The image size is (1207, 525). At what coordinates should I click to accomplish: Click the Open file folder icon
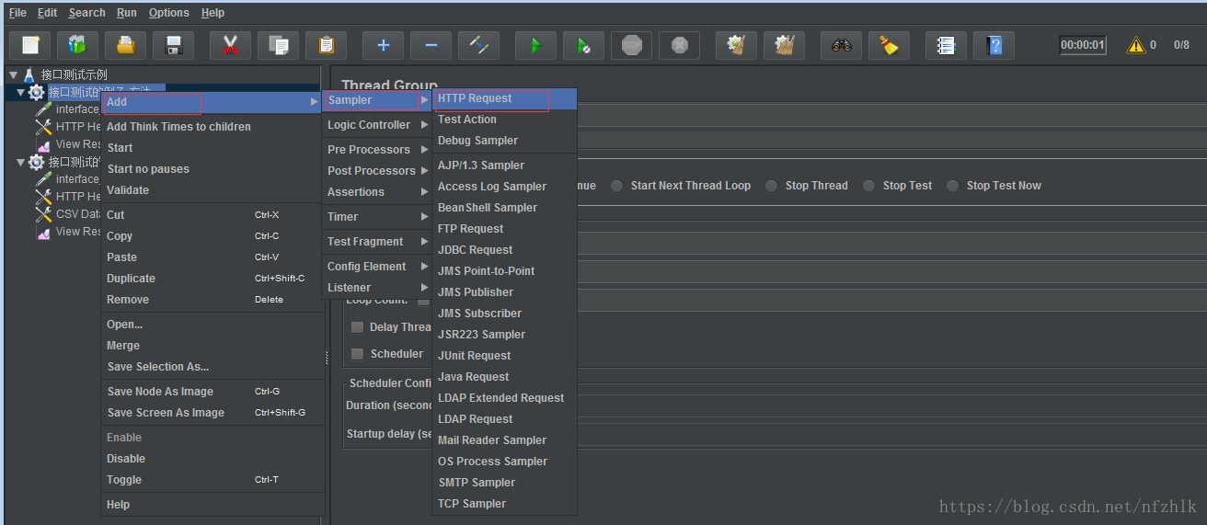pos(126,45)
